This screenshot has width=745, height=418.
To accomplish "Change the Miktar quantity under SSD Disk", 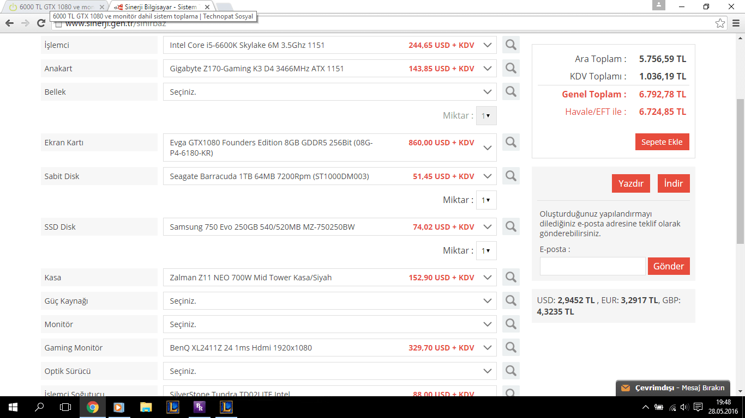I will click(486, 251).
